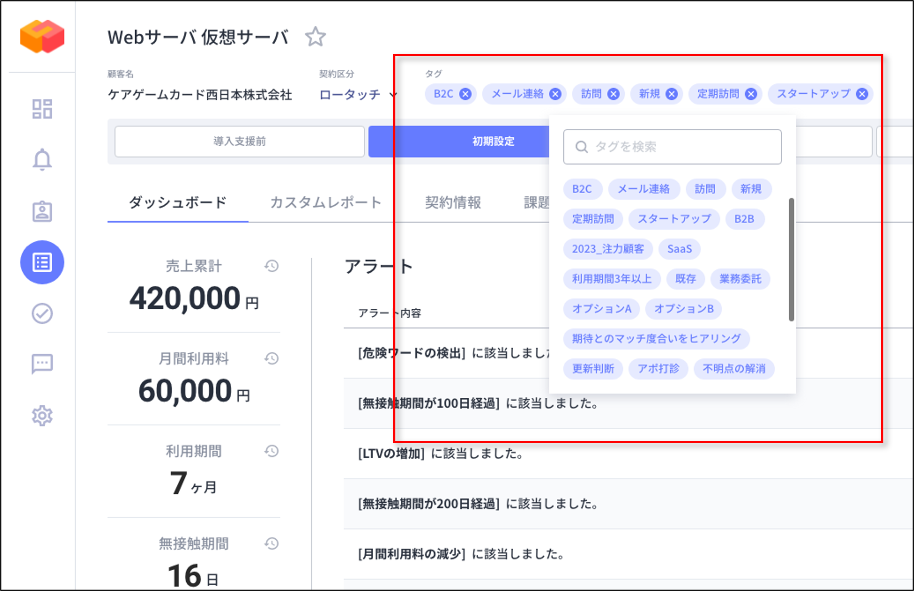The image size is (914, 591).
Task: Toggle the SaaS tag selection
Action: coord(680,249)
